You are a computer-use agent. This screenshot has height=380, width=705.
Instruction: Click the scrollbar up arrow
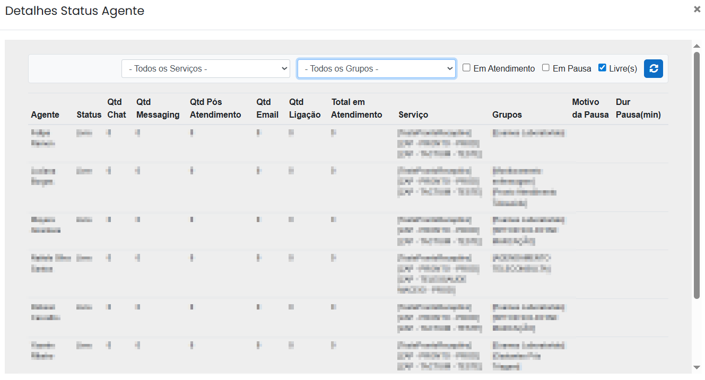click(697, 46)
